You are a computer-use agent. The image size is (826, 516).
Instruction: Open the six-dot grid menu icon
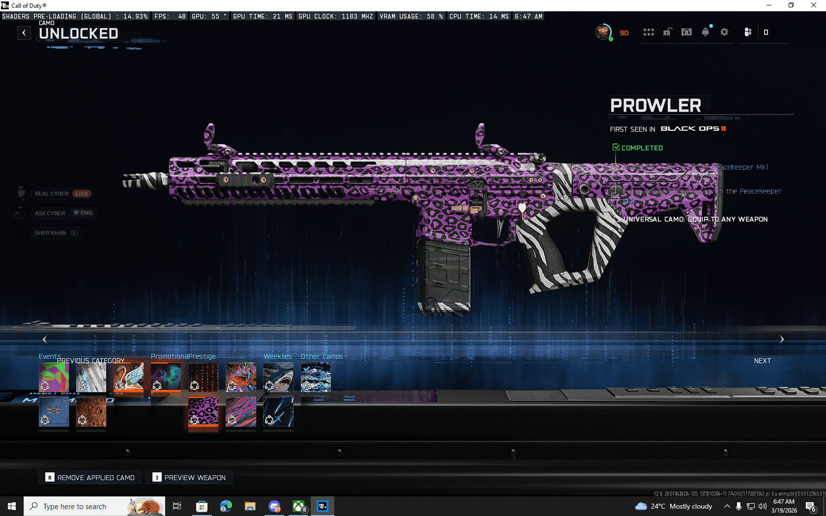[x=649, y=32]
